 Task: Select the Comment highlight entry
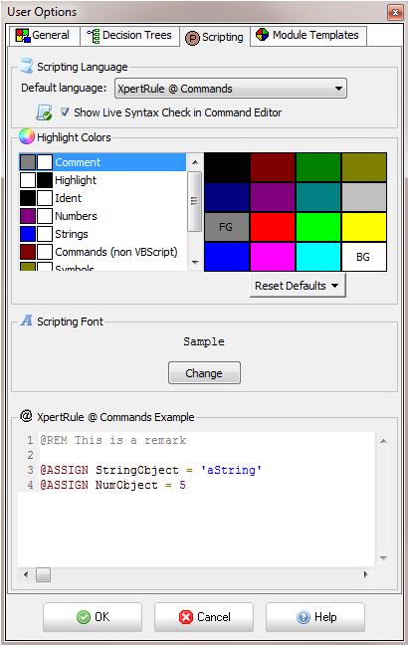(x=102, y=162)
